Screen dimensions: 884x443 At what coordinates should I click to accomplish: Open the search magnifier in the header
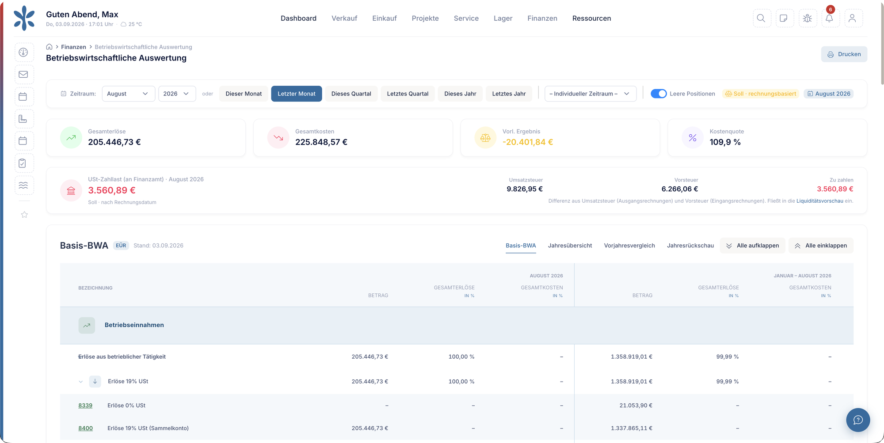point(762,18)
